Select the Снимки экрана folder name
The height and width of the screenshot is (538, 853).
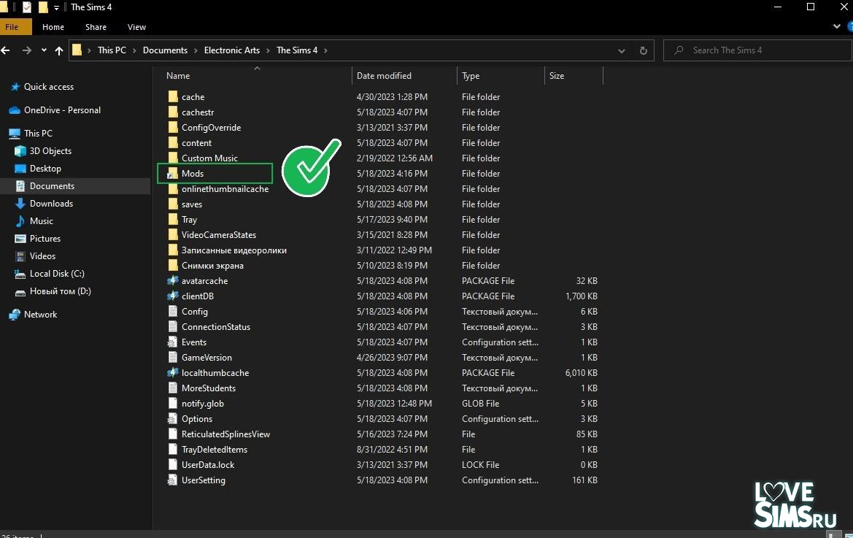pyautogui.click(x=213, y=266)
